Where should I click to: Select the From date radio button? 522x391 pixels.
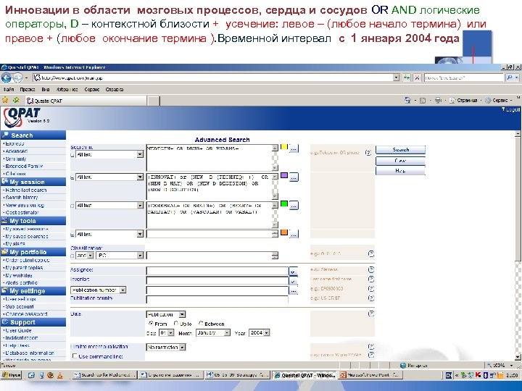tap(151, 323)
